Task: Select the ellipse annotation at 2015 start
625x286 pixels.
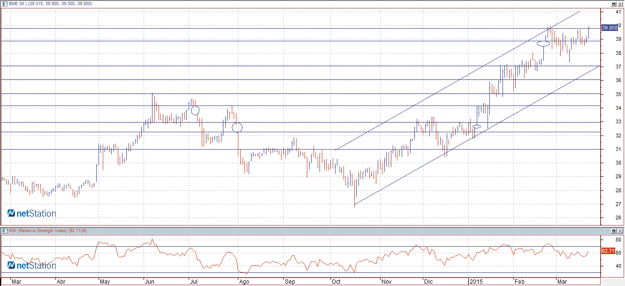Action: pyautogui.click(x=477, y=127)
